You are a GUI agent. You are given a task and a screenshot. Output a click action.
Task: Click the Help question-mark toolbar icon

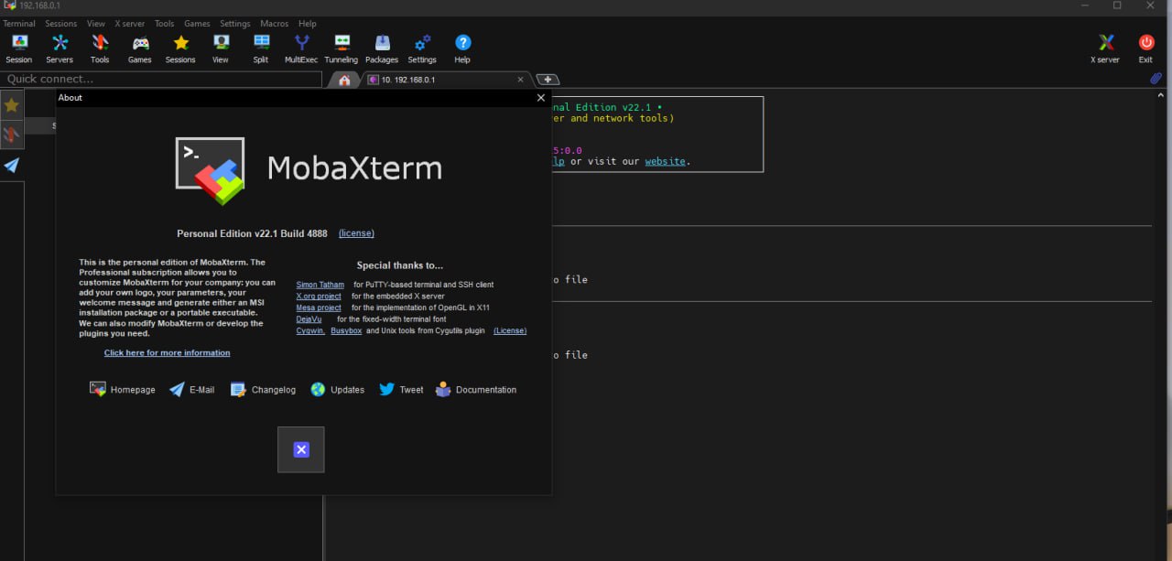pyautogui.click(x=462, y=49)
